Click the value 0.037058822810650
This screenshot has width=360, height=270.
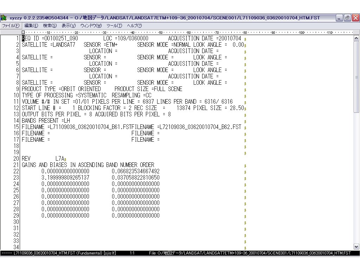point(136,178)
